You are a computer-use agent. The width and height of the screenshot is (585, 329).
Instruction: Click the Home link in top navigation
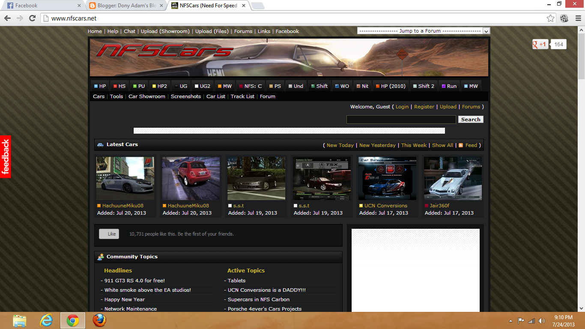click(x=95, y=31)
